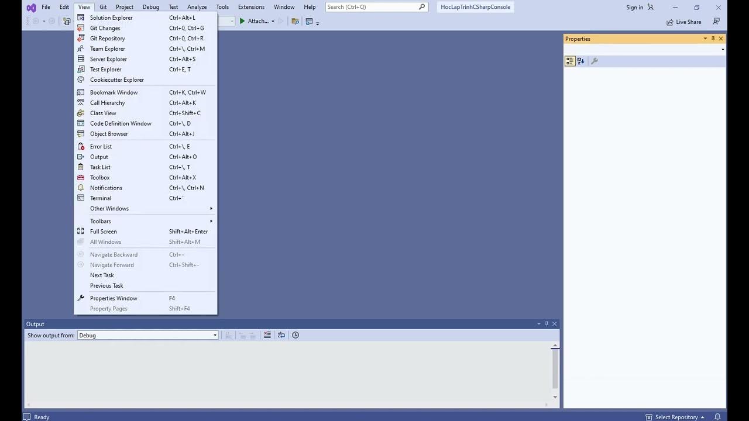The width and height of the screenshot is (749, 421).
Task: Open the Property Pages wrench icon
Action: click(x=595, y=61)
